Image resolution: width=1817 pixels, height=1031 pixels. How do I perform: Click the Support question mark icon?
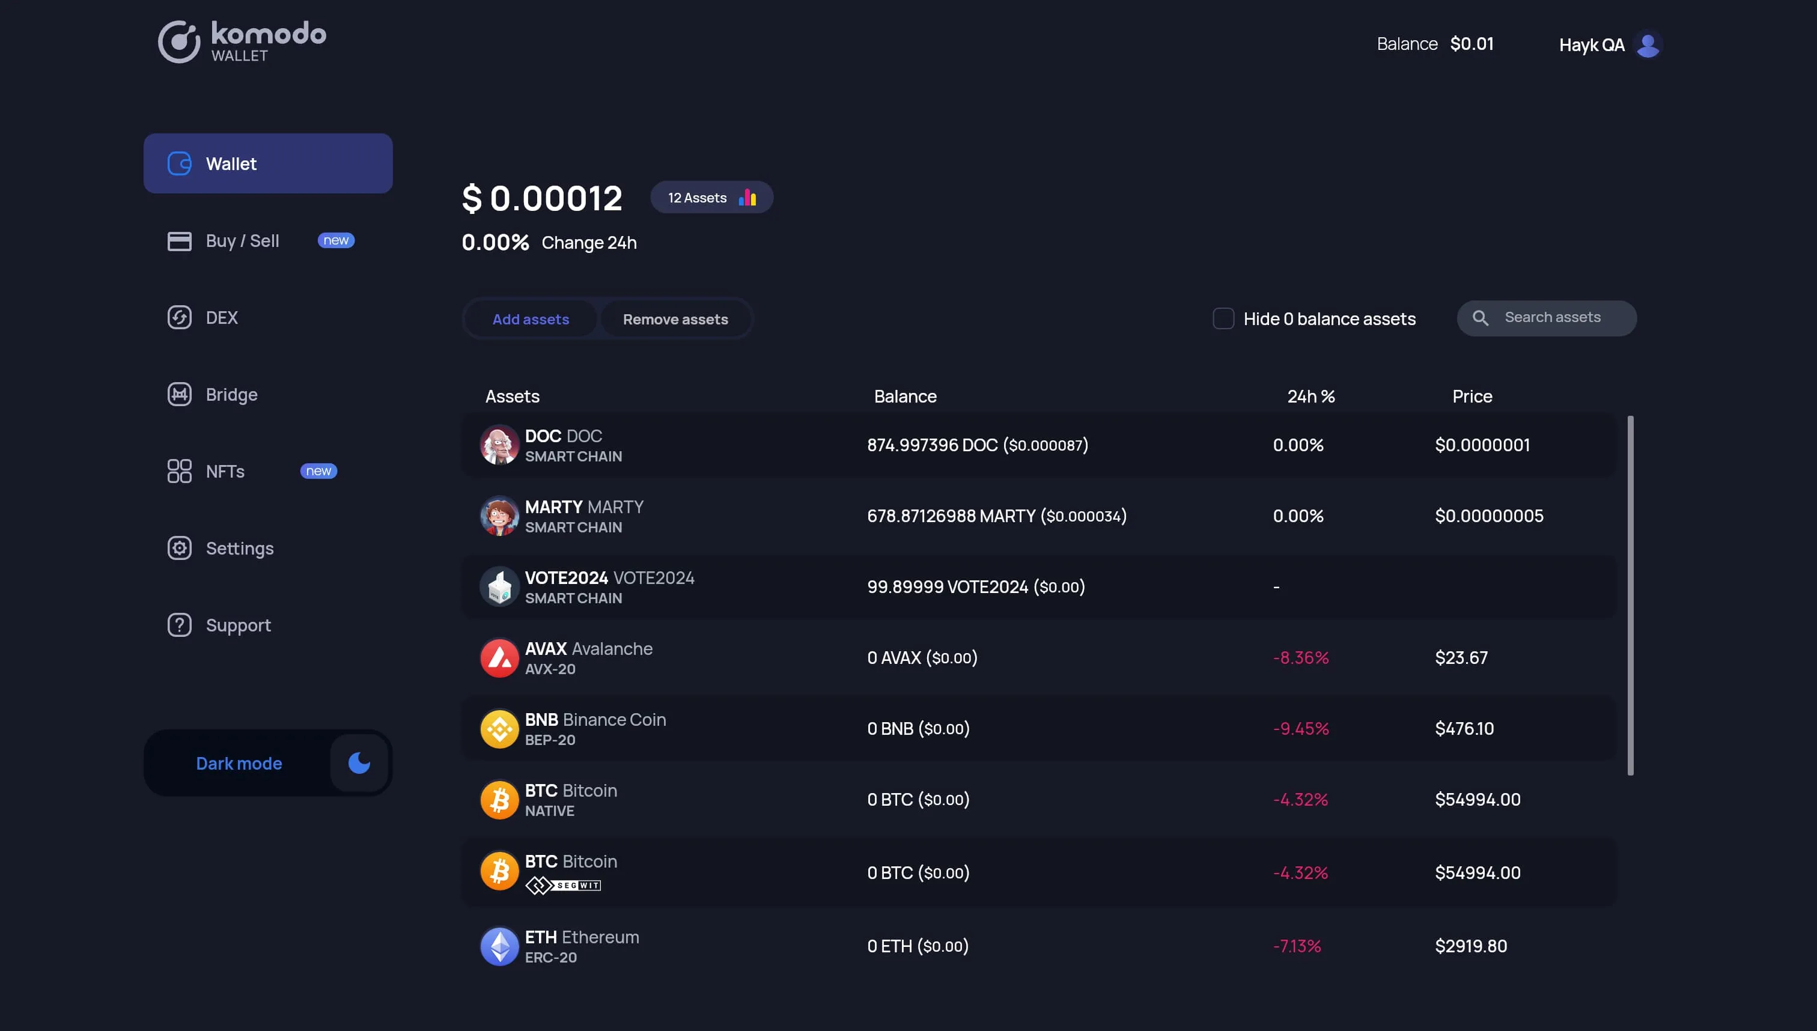[x=179, y=625]
